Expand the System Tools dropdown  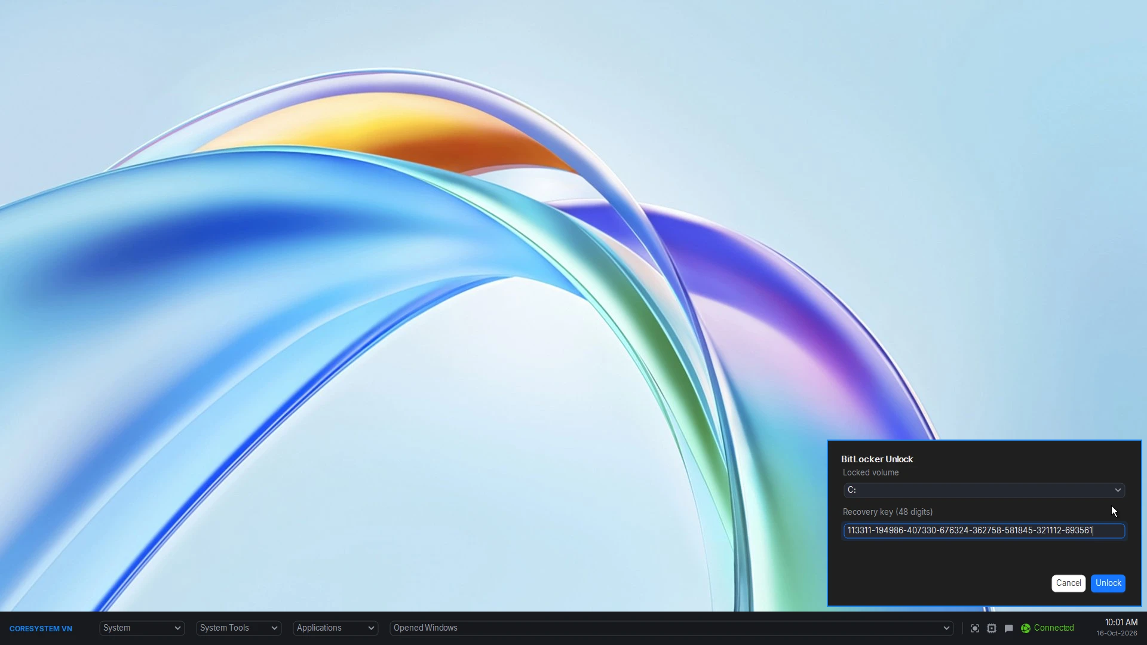click(239, 628)
